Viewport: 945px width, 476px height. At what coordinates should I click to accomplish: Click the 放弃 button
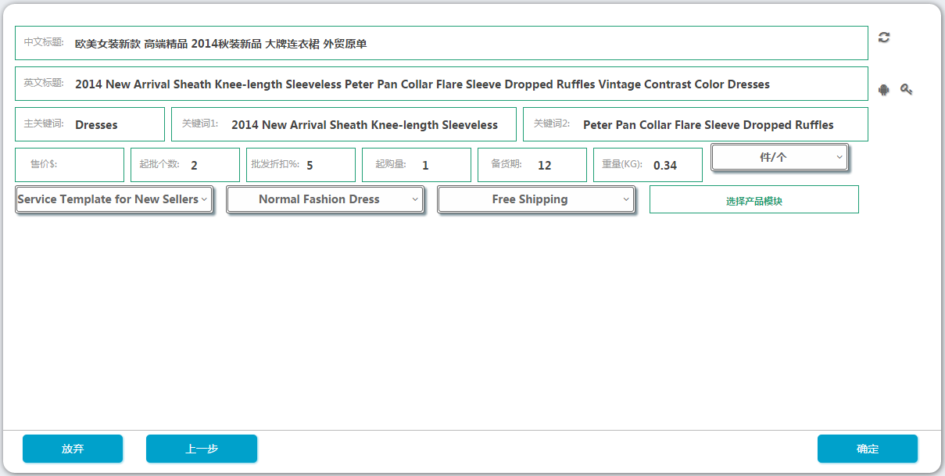point(73,449)
